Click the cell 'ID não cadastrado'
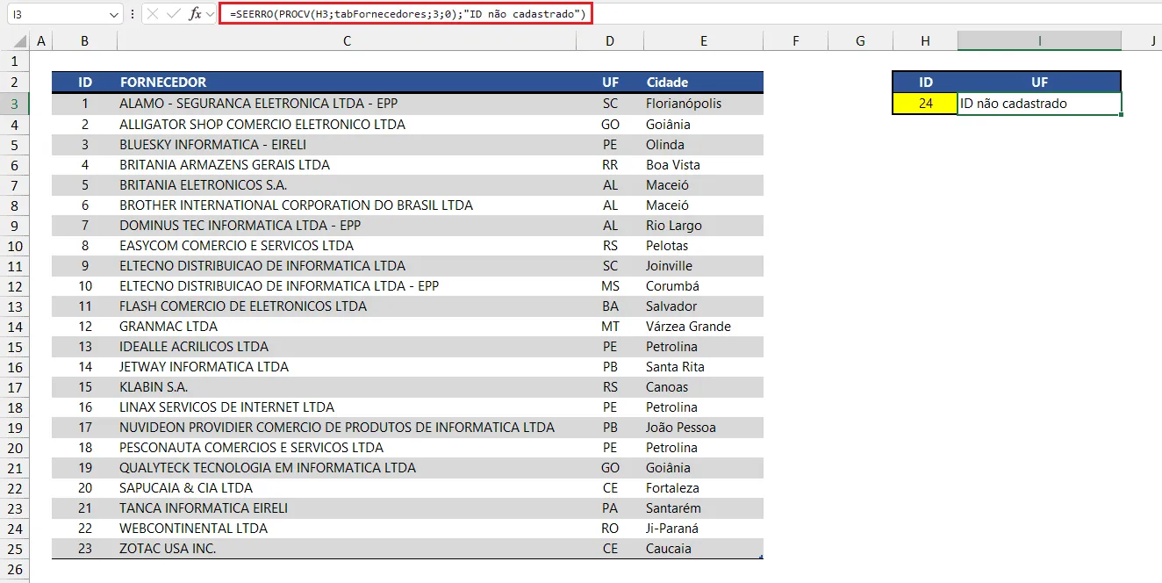Viewport: 1162px width, 583px height. tap(1039, 104)
